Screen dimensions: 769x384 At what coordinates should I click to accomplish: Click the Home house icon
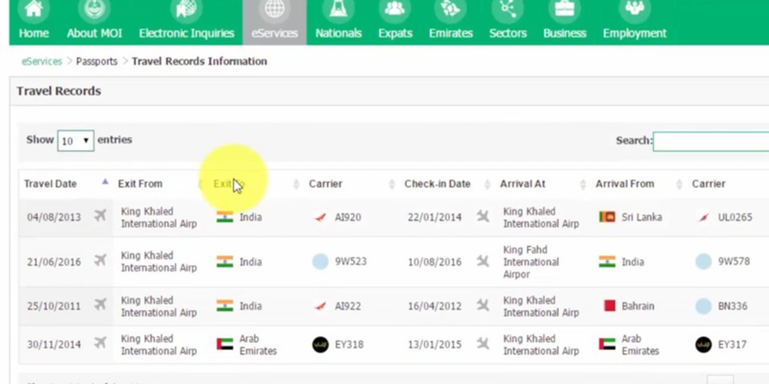click(x=34, y=10)
